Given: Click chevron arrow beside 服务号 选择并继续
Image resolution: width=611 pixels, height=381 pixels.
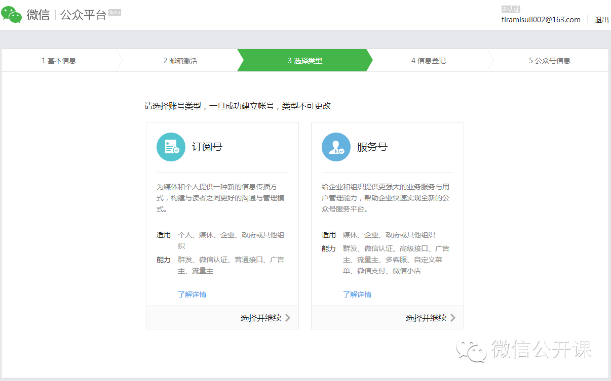Looking at the screenshot, I should coord(453,318).
